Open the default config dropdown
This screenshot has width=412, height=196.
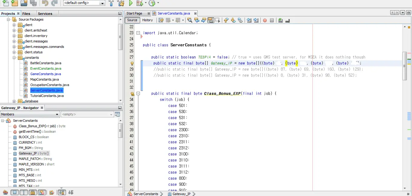pos(84,3)
